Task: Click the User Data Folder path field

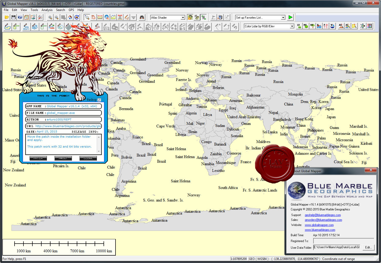Action: (337, 247)
